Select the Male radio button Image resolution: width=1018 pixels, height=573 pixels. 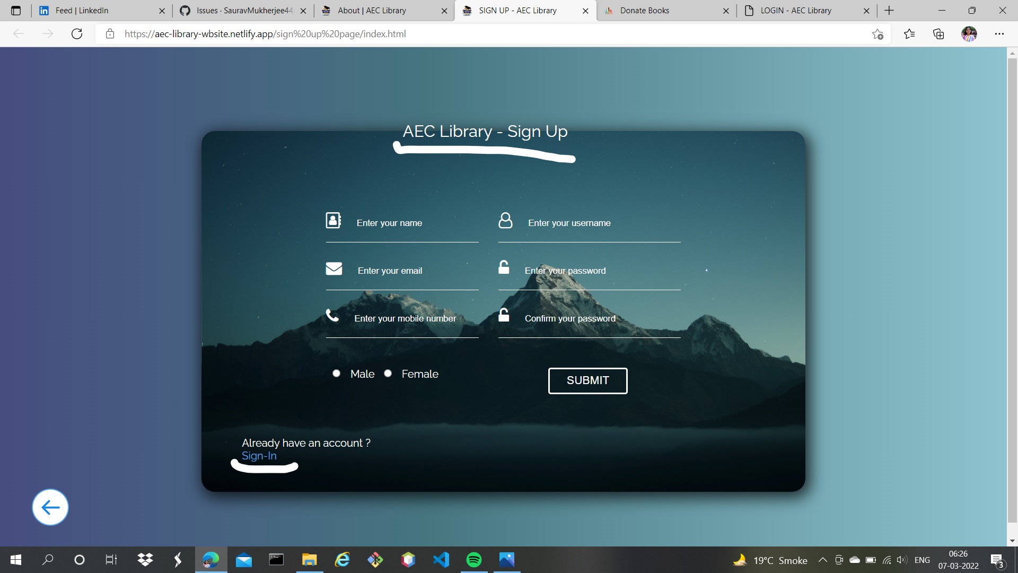click(x=336, y=373)
